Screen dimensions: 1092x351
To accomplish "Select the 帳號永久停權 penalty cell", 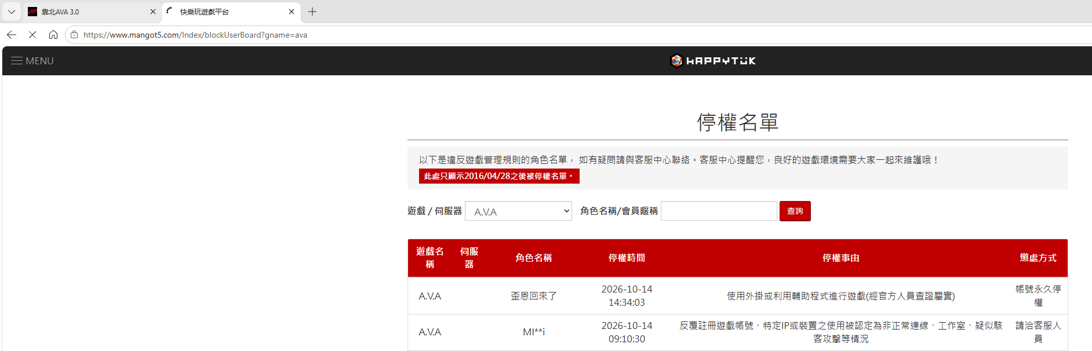I will 1038,295.
